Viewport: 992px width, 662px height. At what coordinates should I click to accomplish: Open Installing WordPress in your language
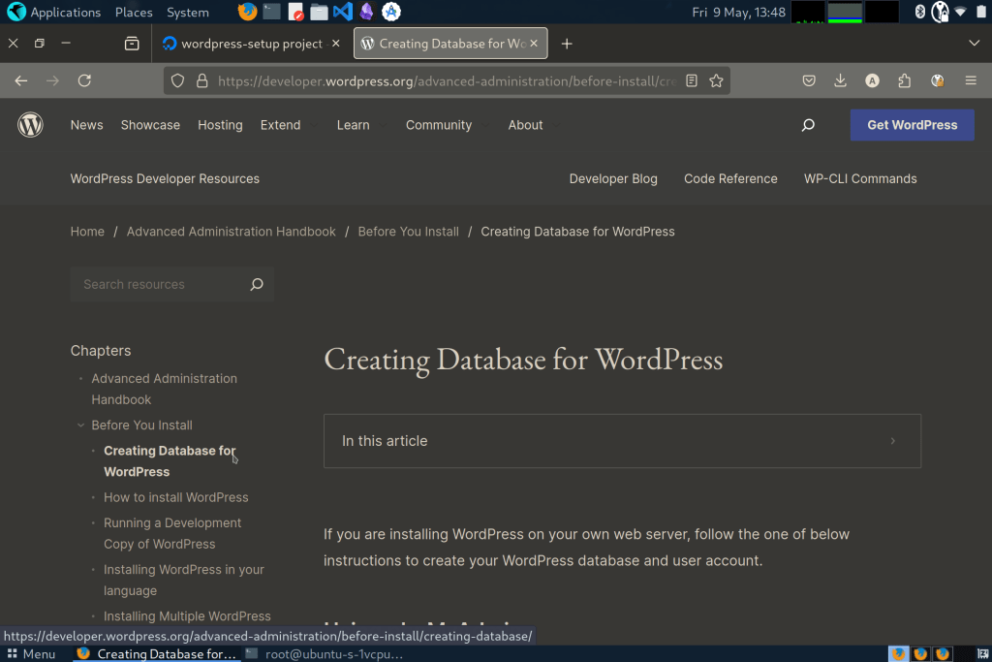click(x=183, y=580)
